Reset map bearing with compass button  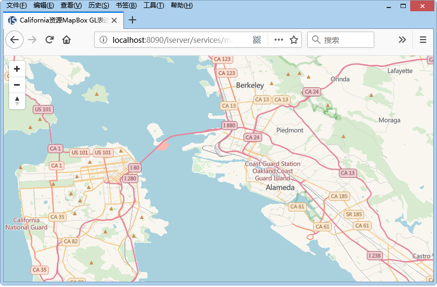click(x=17, y=101)
